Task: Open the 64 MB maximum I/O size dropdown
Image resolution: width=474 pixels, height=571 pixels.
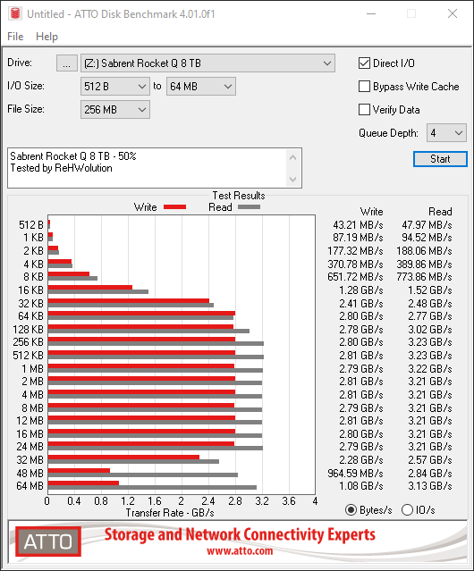Action: coord(201,87)
